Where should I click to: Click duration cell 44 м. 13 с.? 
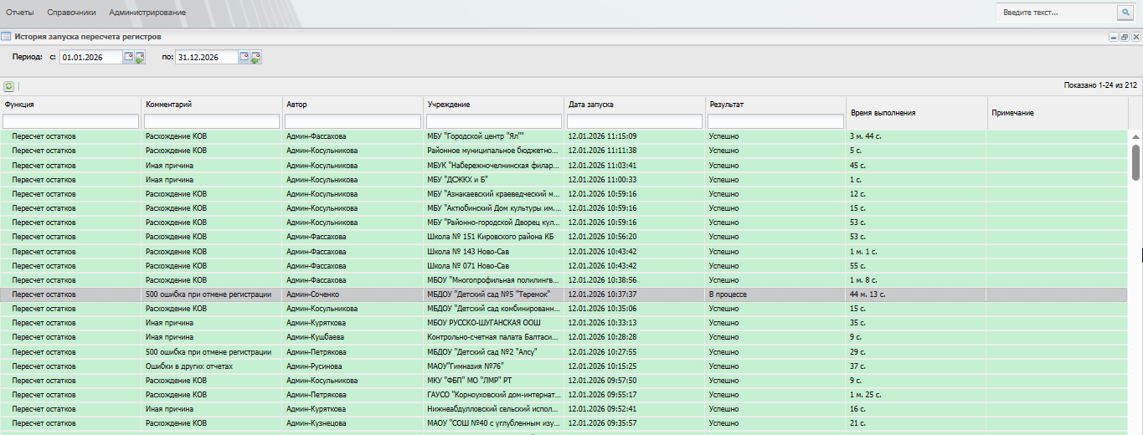(x=868, y=294)
